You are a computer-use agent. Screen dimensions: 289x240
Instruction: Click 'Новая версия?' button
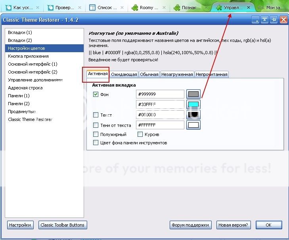click(x=233, y=225)
